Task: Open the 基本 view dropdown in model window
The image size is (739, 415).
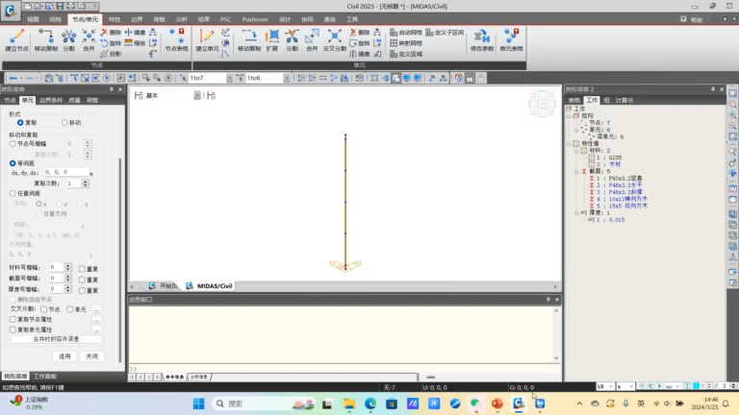Action: [x=197, y=95]
